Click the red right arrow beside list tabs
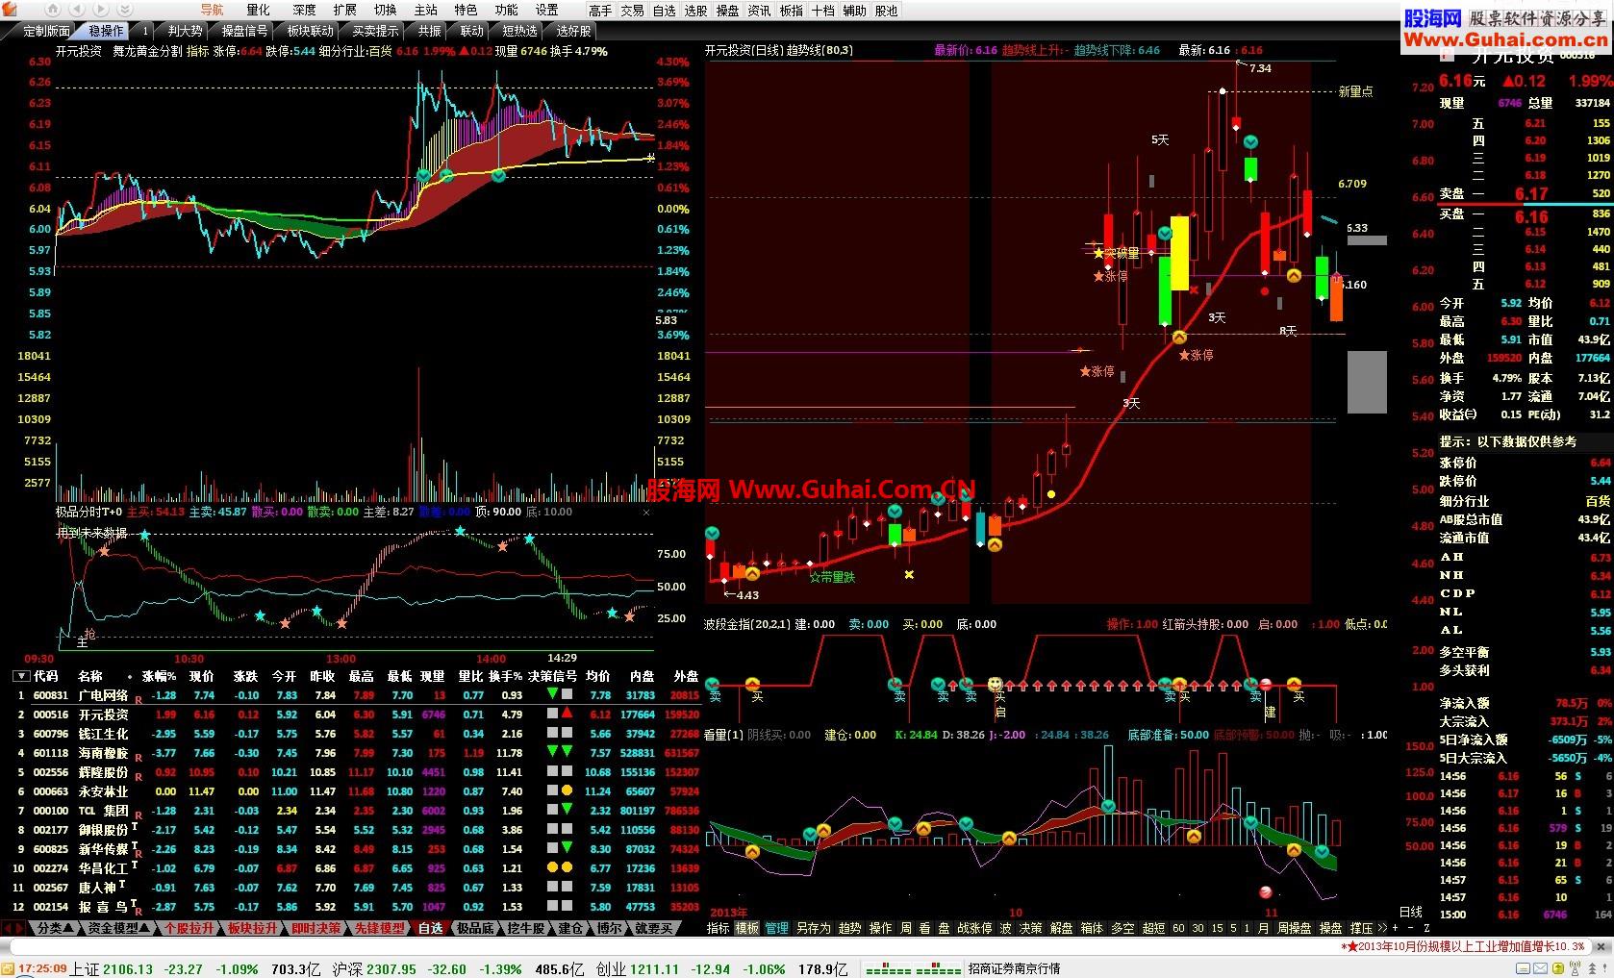 (19, 928)
